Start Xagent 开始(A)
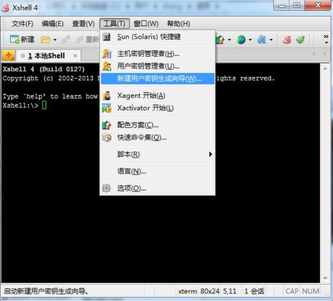This screenshot has height=301, width=333. (x=157, y=96)
